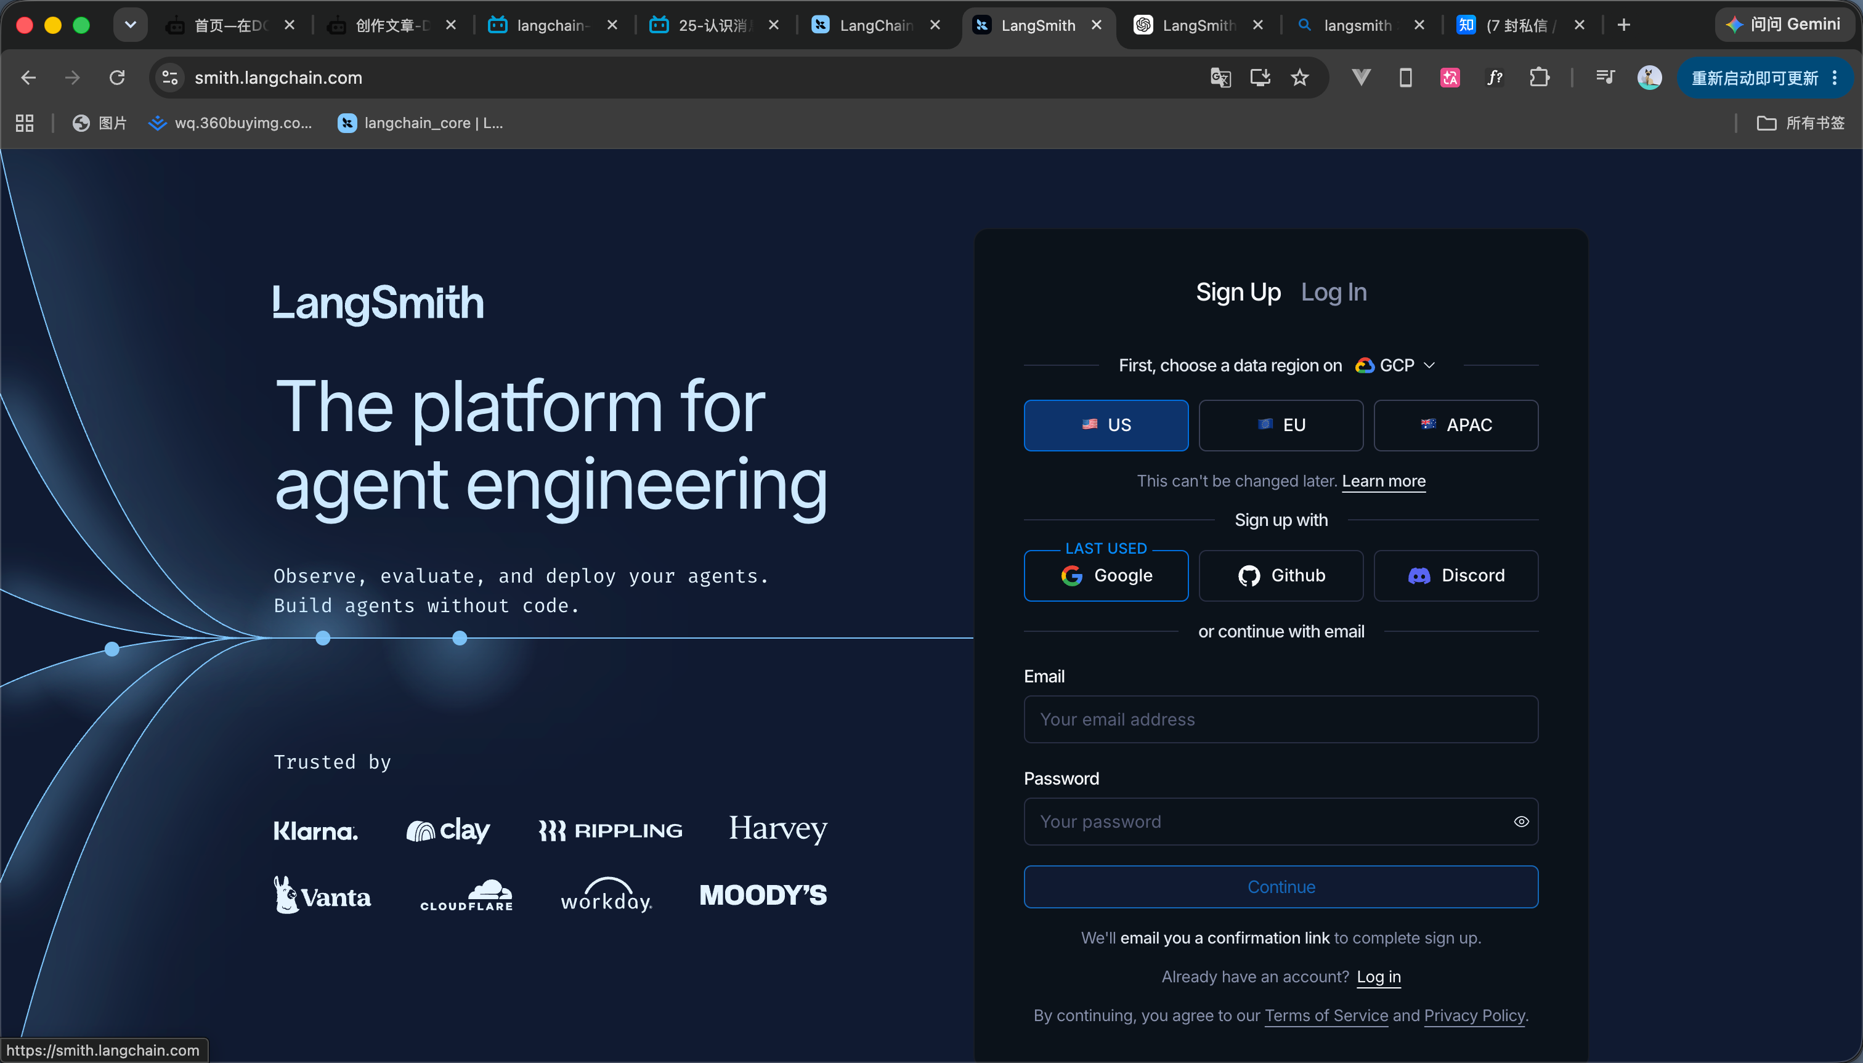Click the install app icon in address bar
The image size is (1863, 1063).
1260,78
